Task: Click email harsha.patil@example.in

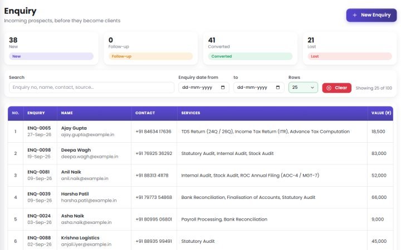Action: coord(89,201)
